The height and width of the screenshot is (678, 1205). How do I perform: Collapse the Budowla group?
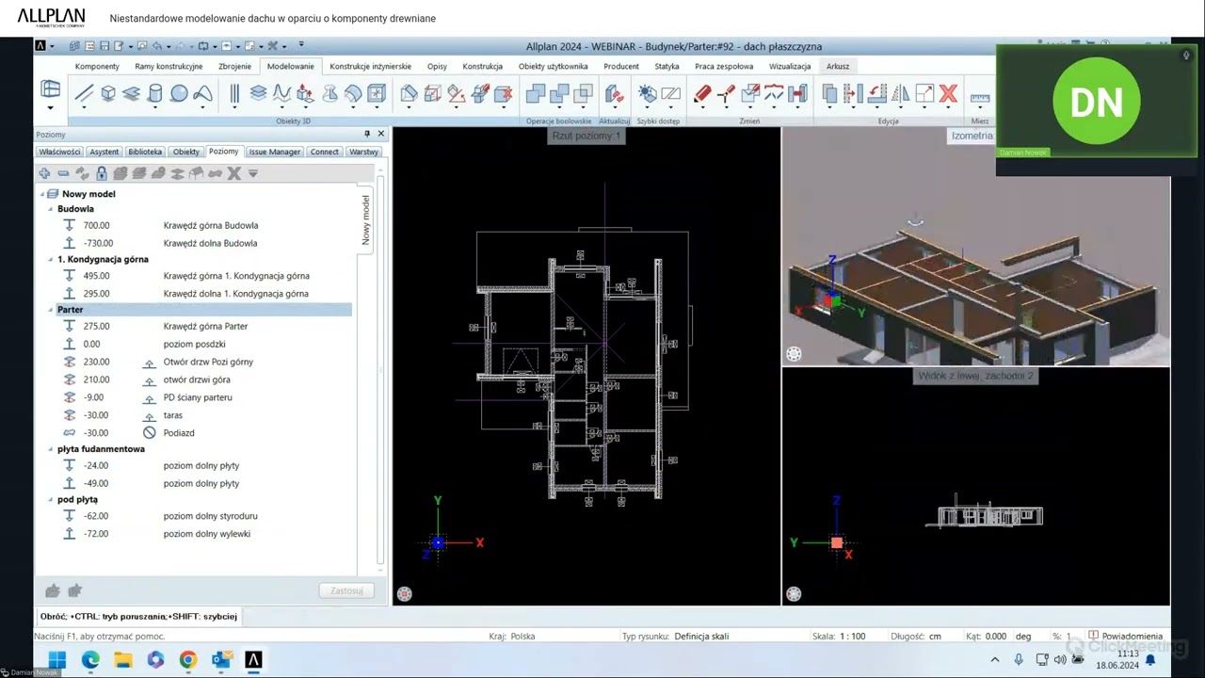[x=51, y=209]
